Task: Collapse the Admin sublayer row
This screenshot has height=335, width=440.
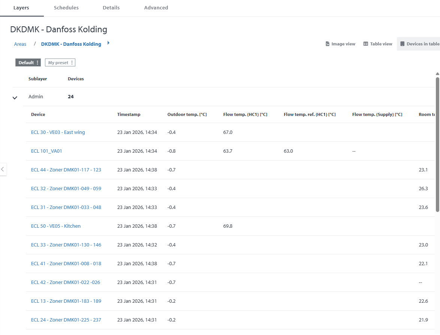Action: (x=15, y=98)
